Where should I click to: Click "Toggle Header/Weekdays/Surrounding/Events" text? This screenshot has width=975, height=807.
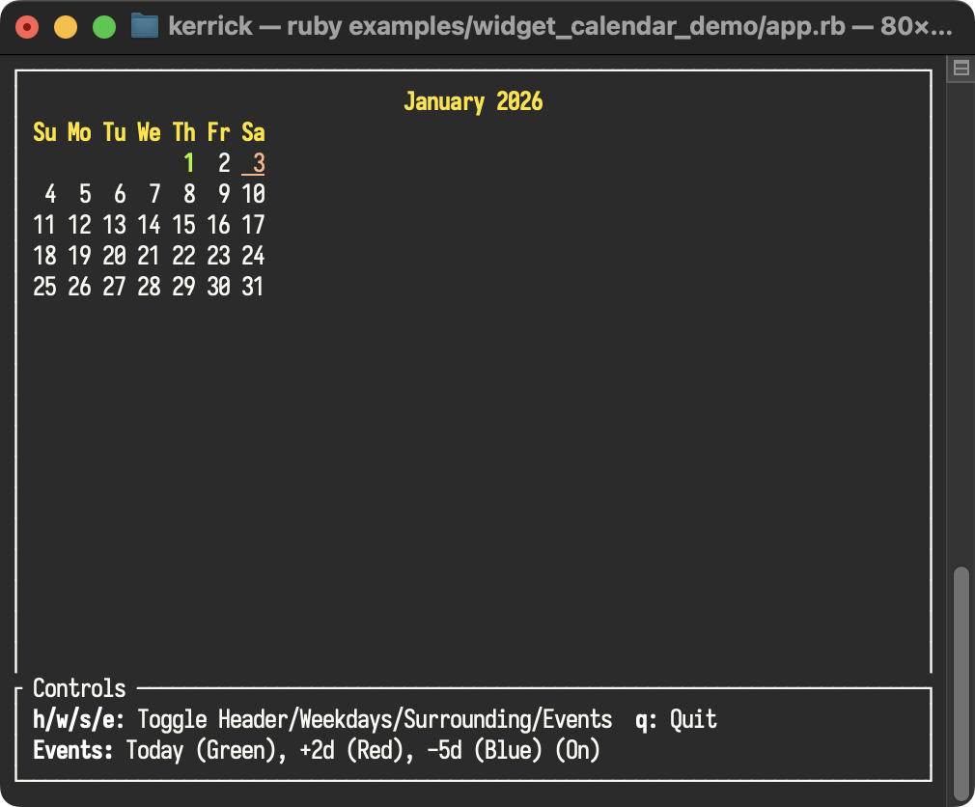[375, 719]
